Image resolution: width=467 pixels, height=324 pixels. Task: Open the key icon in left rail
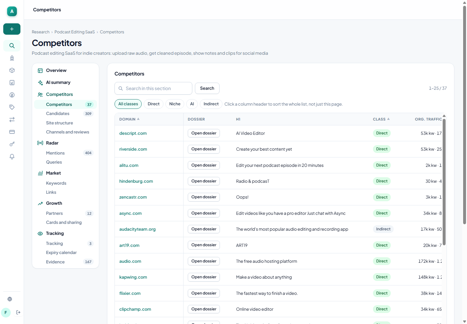(12, 144)
